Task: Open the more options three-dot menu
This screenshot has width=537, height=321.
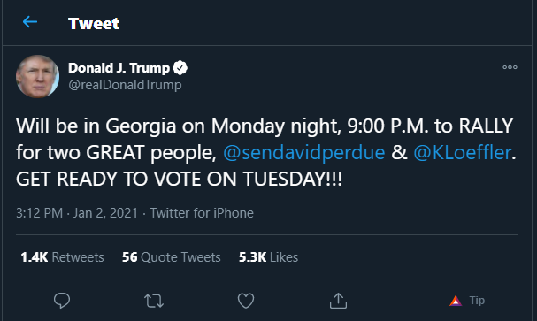Action: click(510, 67)
